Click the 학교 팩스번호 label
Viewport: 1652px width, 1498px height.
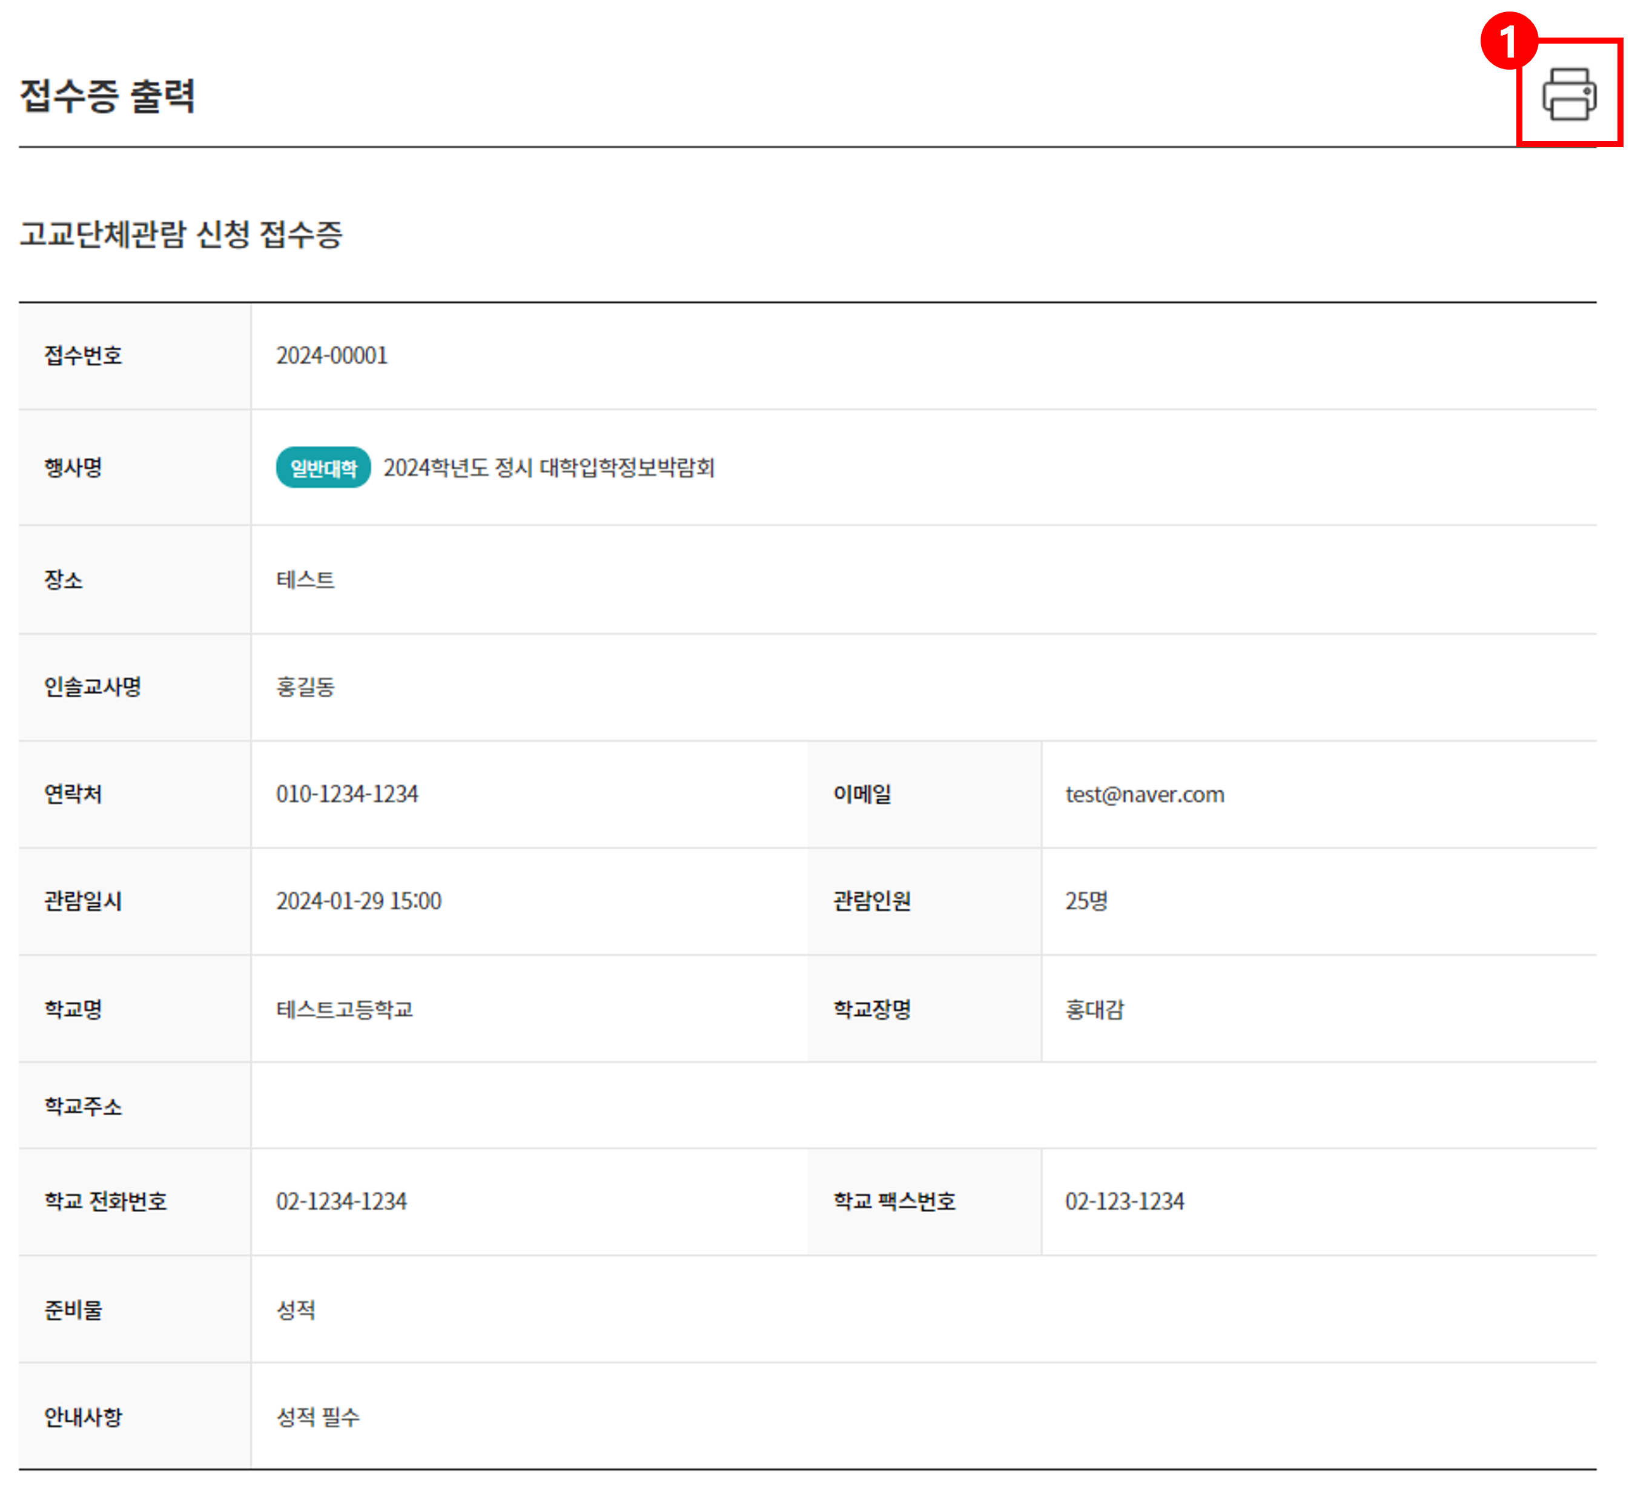coord(895,1201)
